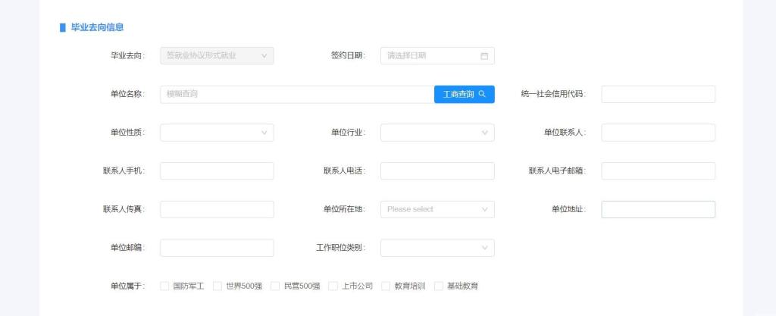
Task: Focus the 单位邮编 input field
Action: coord(217,248)
